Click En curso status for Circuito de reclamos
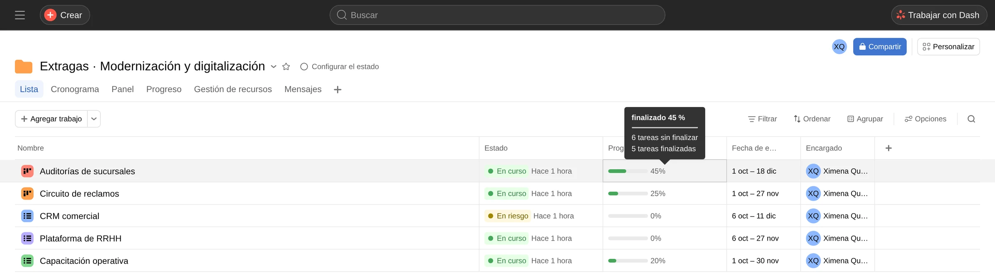 coord(507,193)
